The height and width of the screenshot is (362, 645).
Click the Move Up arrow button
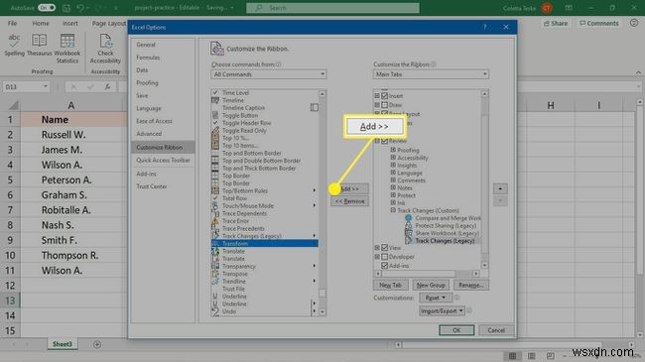[x=500, y=188]
